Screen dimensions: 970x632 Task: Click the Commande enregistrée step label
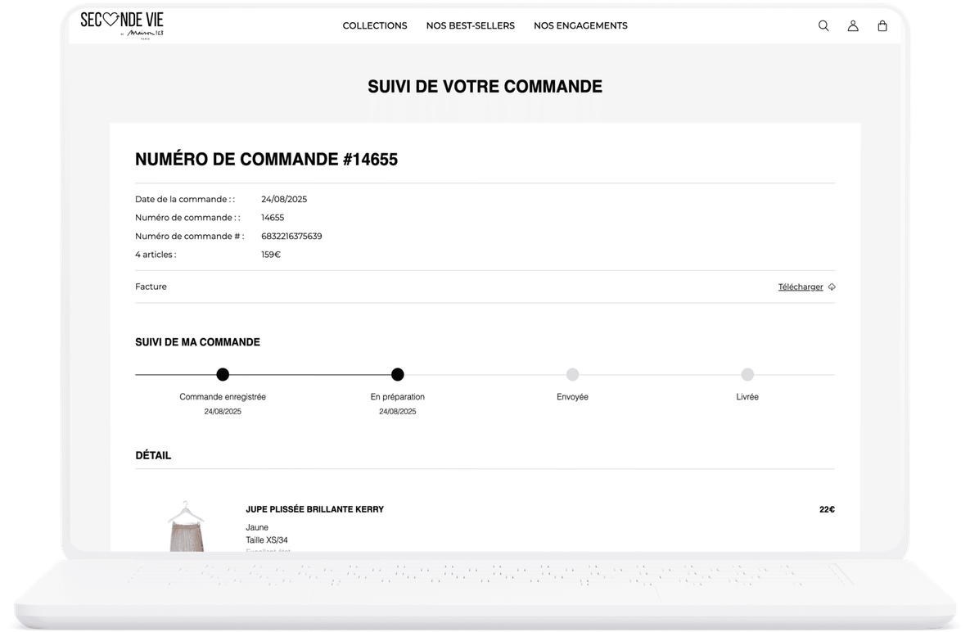[223, 397]
